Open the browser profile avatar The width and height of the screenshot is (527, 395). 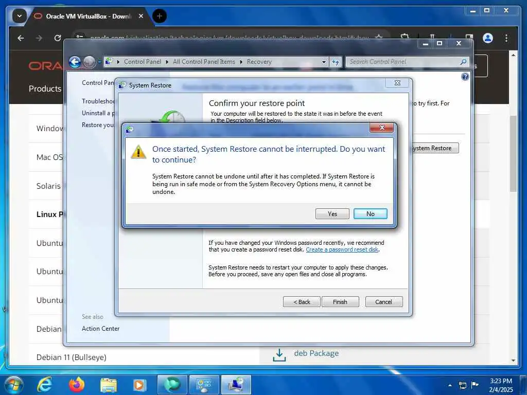coord(488,38)
